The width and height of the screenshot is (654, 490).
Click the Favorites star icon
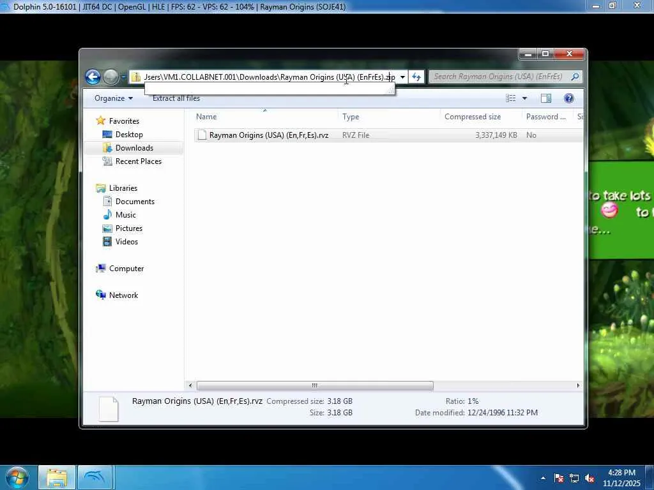100,121
